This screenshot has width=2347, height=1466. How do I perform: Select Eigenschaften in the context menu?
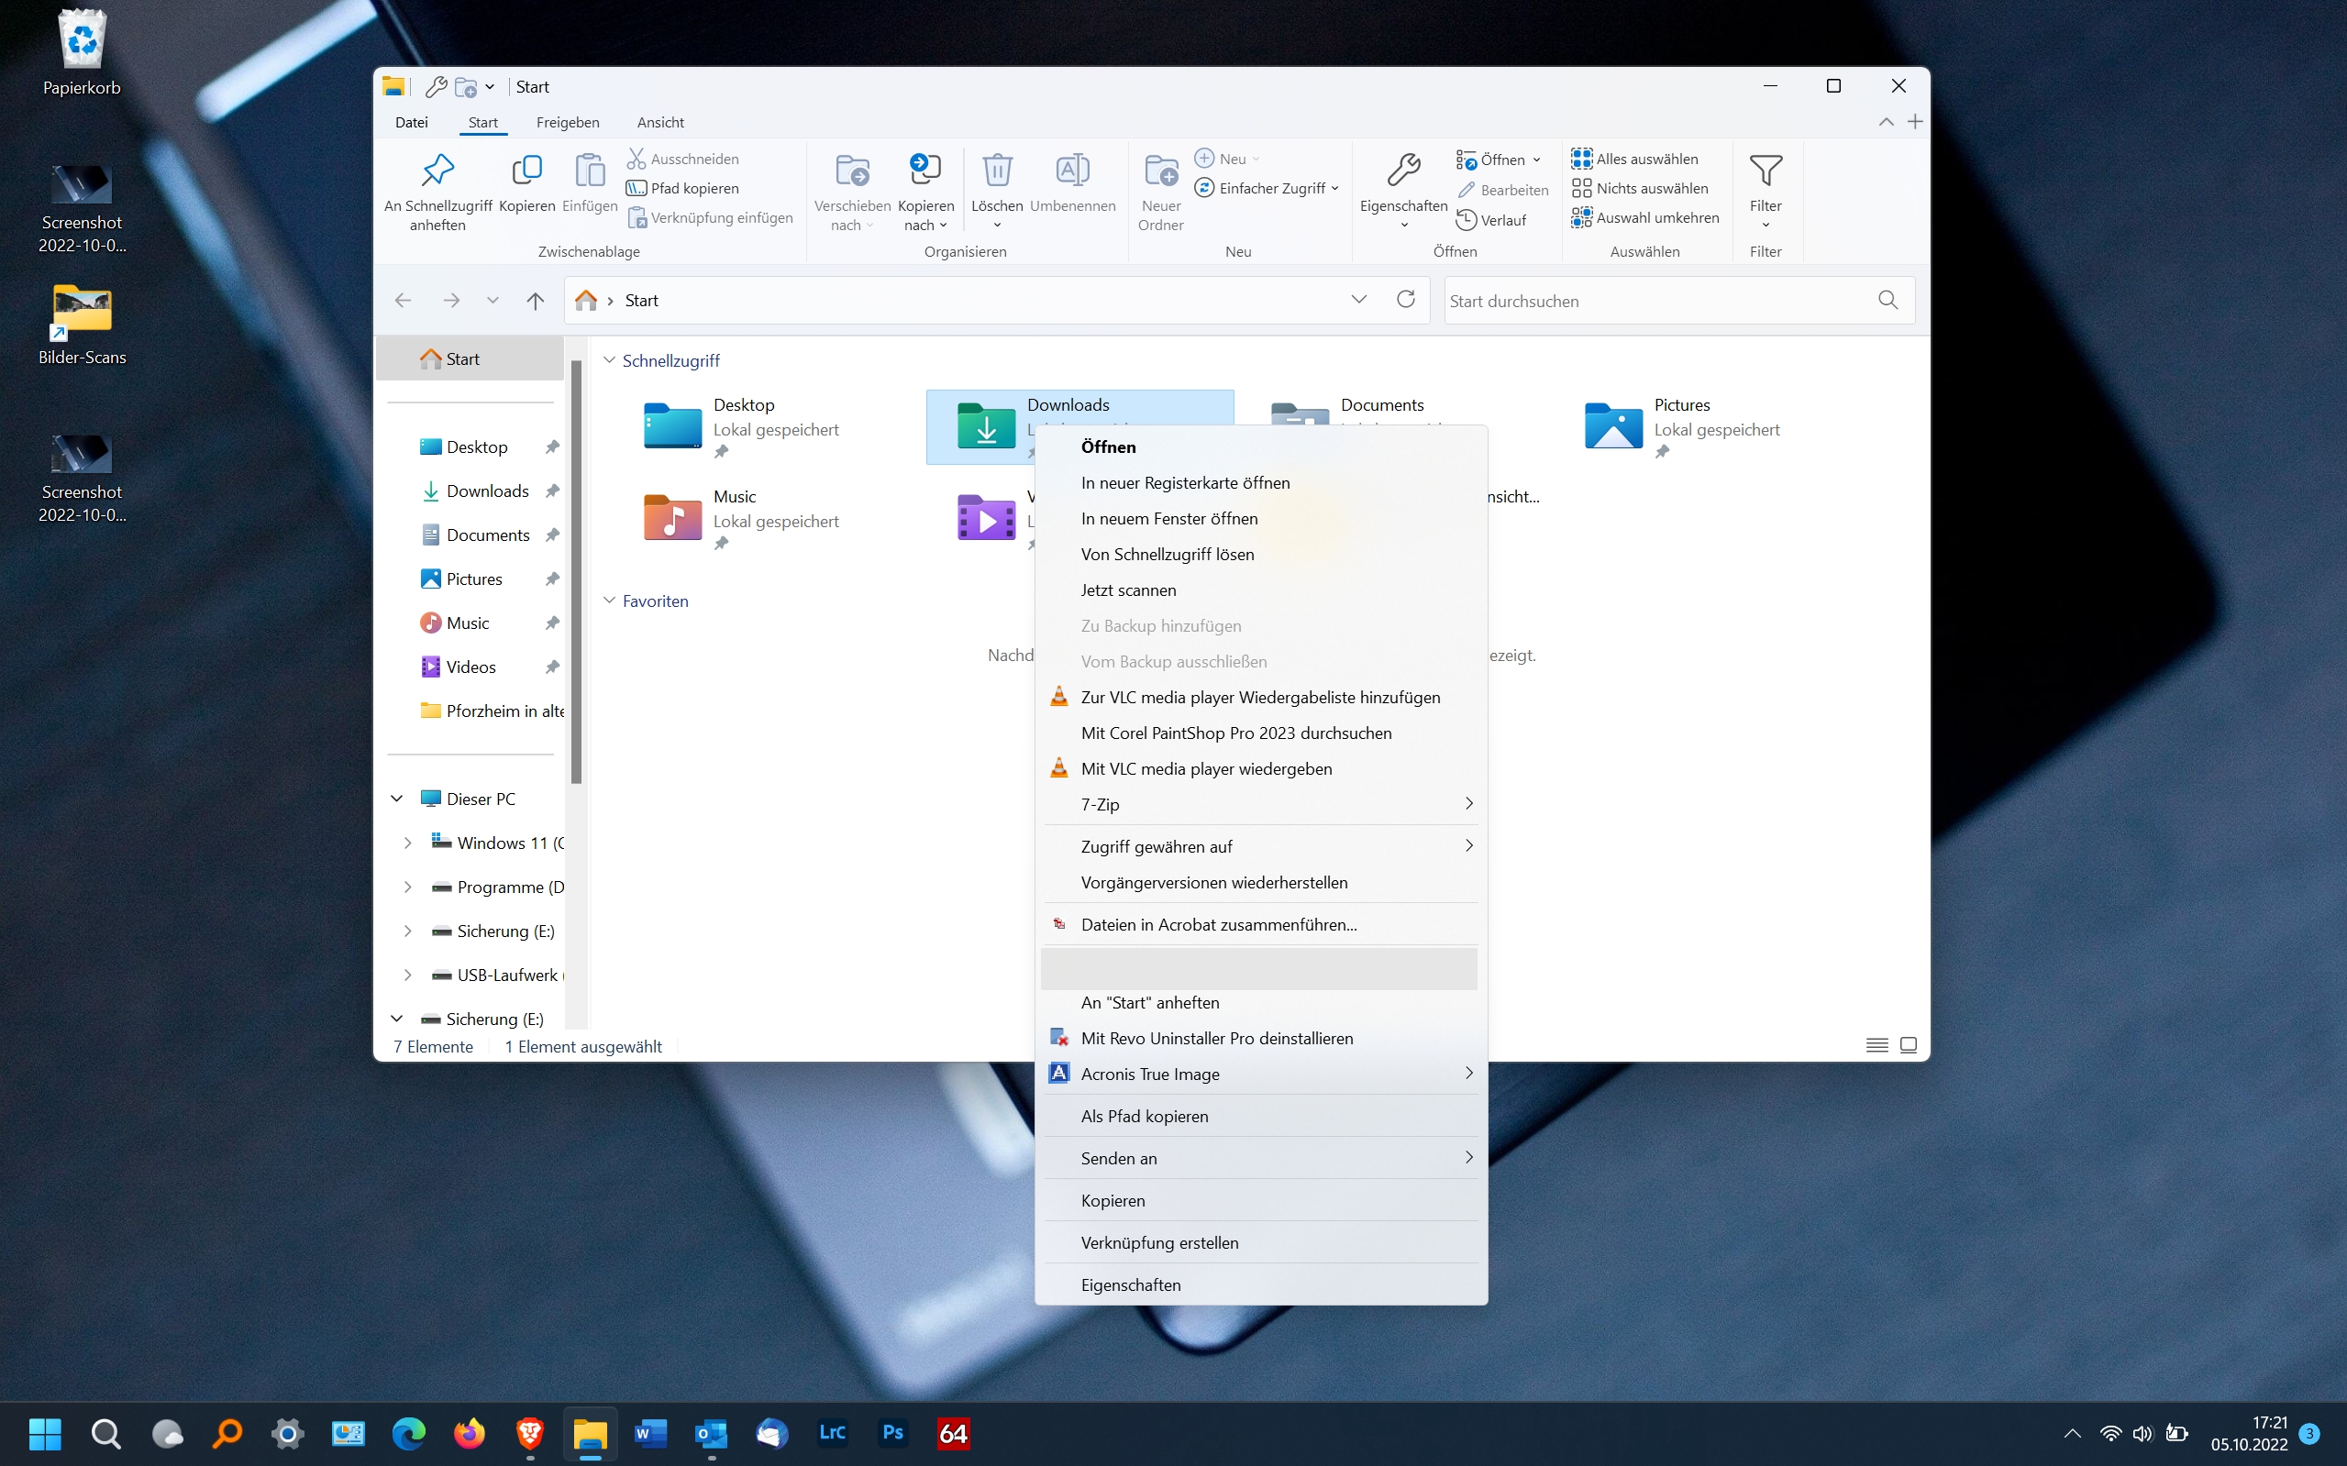point(1131,1284)
